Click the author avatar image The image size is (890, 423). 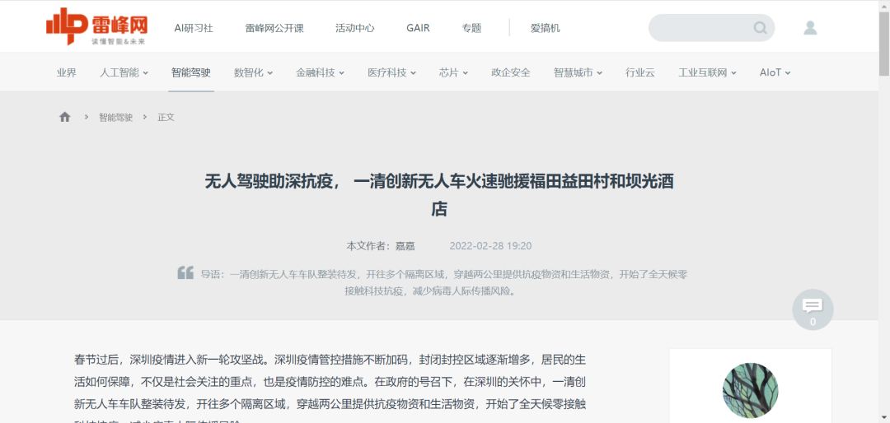pyautogui.click(x=750, y=390)
